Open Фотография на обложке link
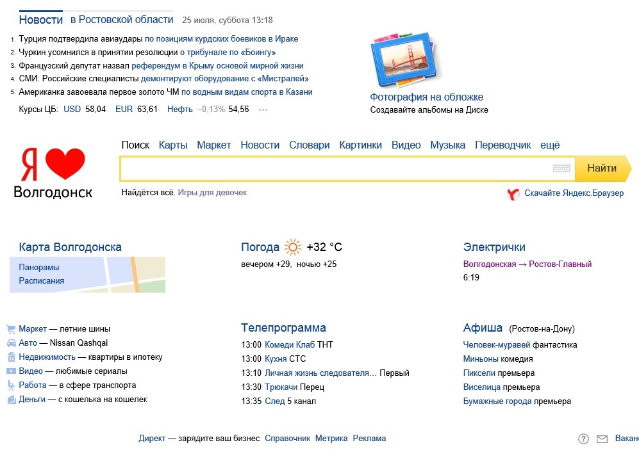The width and height of the screenshot is (639, 452). [427, 97]
